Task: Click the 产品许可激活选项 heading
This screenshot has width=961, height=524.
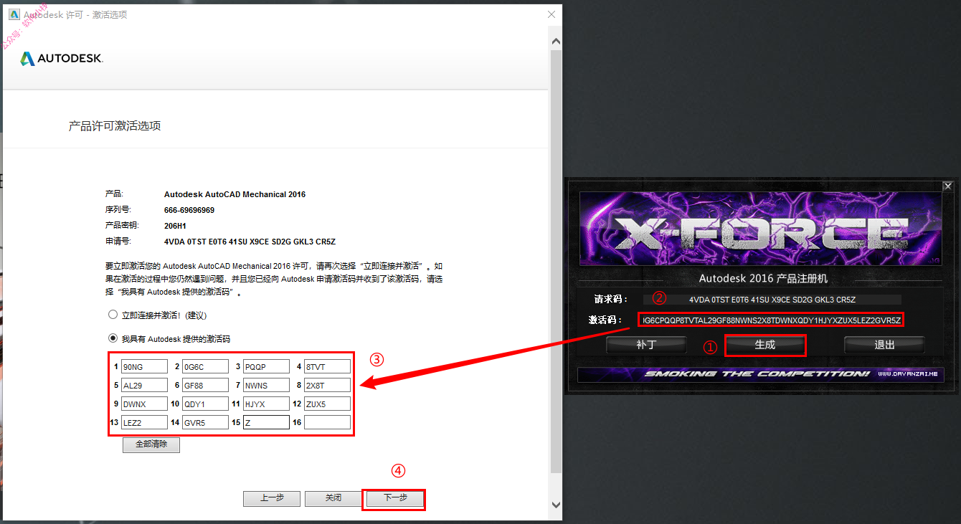Action: click(x=115, y=126)
